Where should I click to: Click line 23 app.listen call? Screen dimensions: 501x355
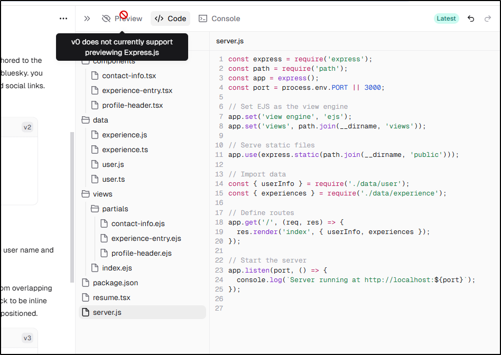pyautogui.click(x=277, y=270)
